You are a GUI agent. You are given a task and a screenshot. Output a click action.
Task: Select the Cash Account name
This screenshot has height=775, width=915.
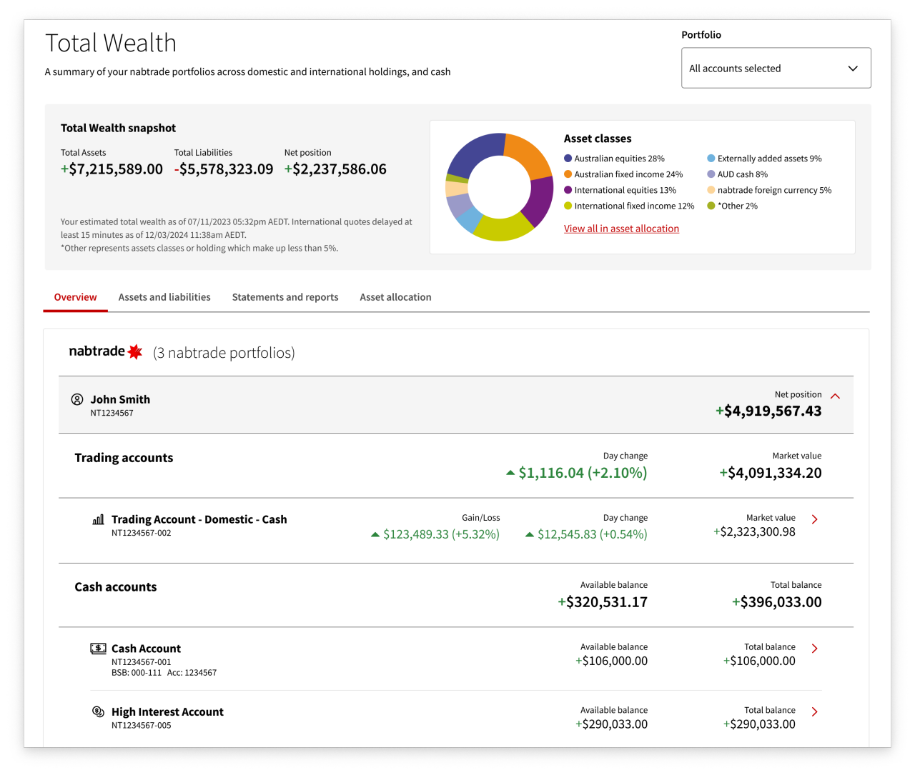coord(146,649)
